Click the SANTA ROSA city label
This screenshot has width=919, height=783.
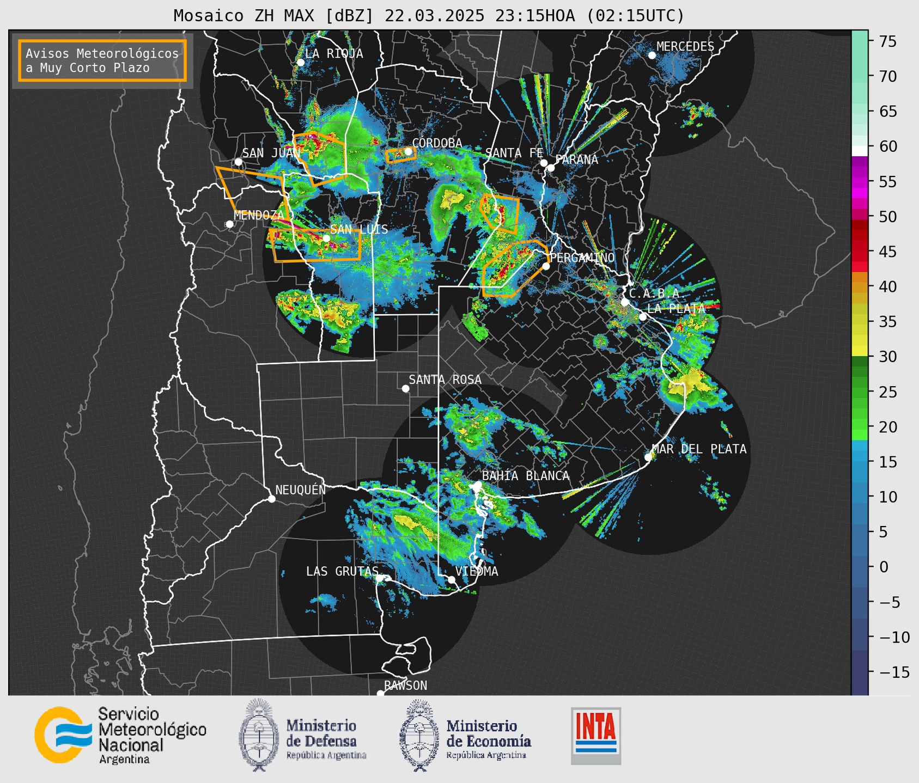point(445,380)
